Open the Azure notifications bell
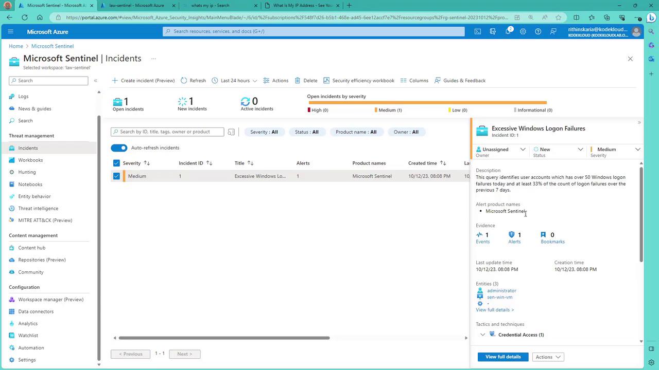Screen dimensions: 659x370 [508, 31]
